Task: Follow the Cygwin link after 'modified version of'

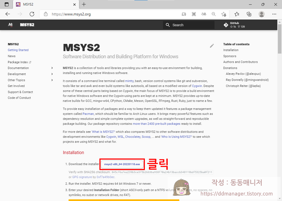Action: [x=197, y=86]
